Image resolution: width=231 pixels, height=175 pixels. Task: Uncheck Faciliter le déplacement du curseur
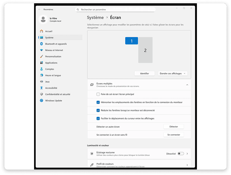tap(98, 119)
